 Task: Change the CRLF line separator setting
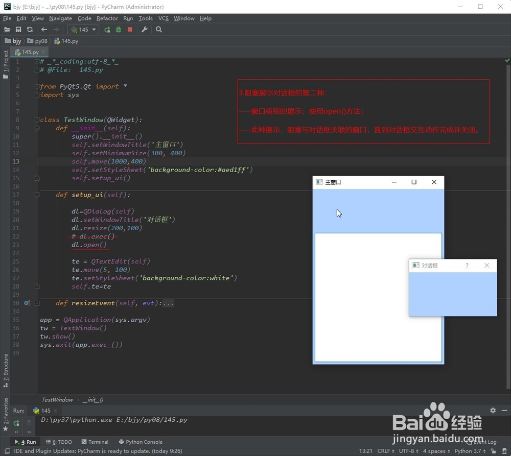[386, 451]
